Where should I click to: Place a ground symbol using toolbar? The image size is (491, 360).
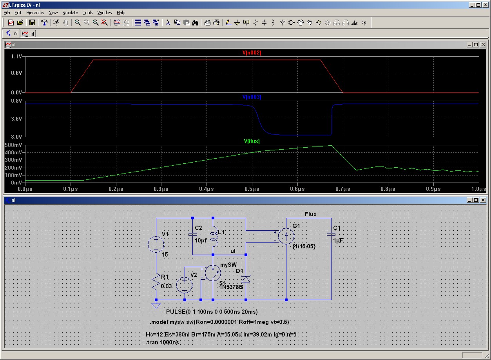point(237,23)
